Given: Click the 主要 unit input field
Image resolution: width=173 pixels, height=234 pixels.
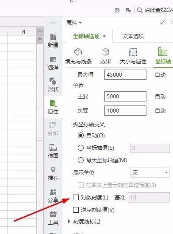Looking at the screenshot, I should click(125, 97).
